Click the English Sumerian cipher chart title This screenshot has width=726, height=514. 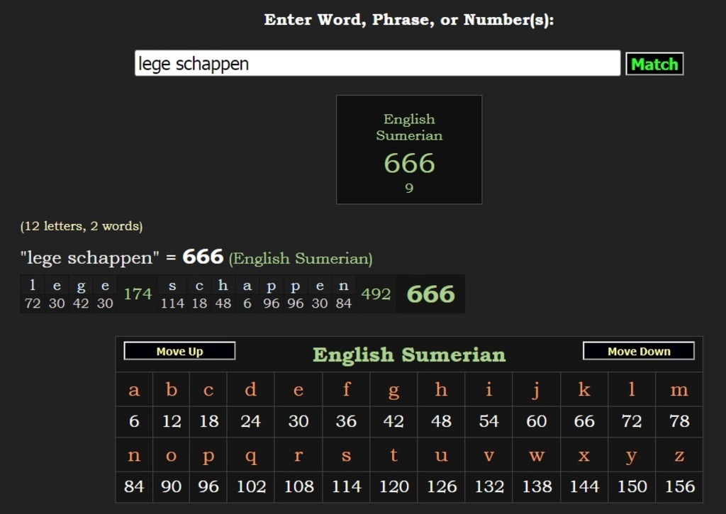[x=409, y=354]
